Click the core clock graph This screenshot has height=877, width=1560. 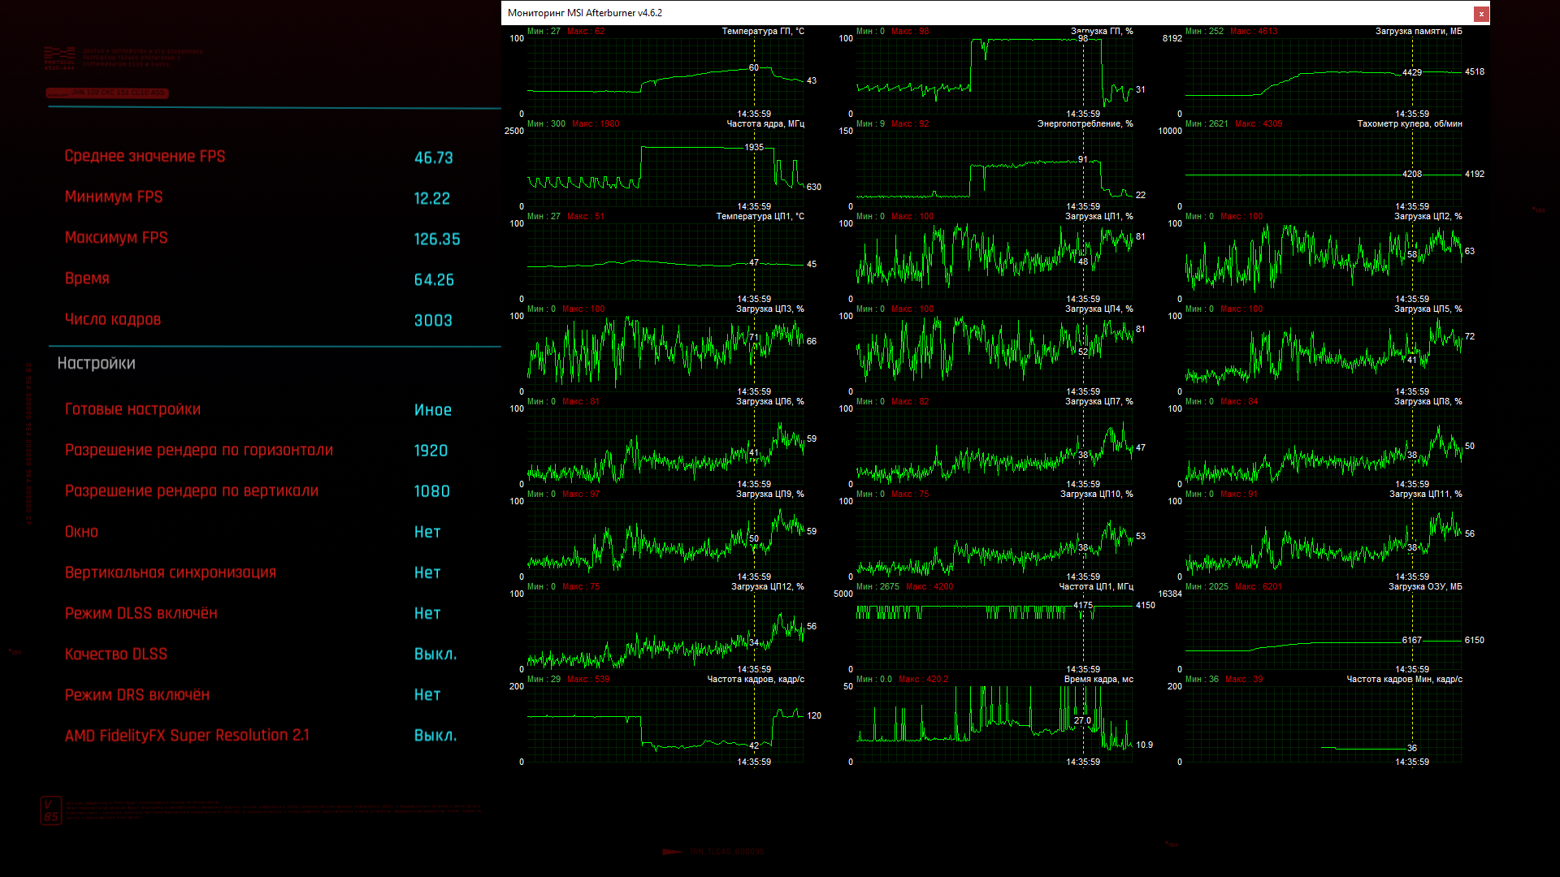(x=665, y=168)
